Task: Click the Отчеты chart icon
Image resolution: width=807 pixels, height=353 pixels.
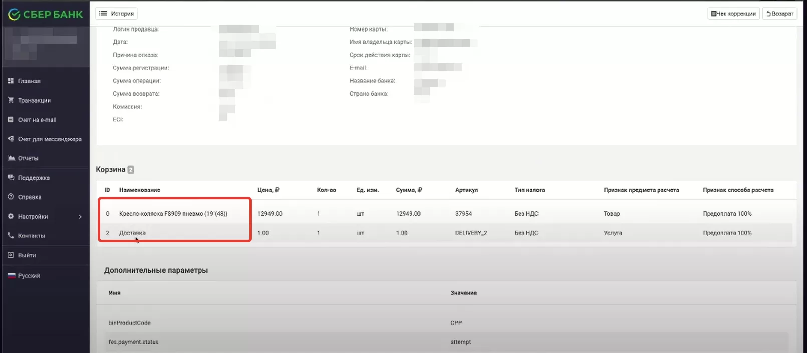Action: pos(11,158)
